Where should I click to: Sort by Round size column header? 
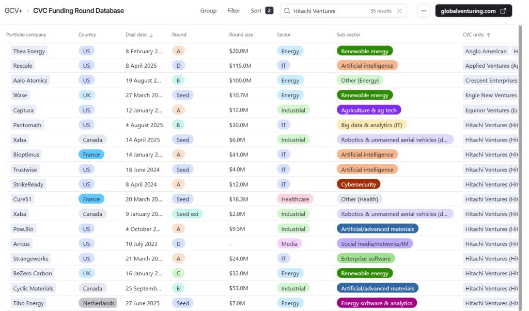point(241,35)
